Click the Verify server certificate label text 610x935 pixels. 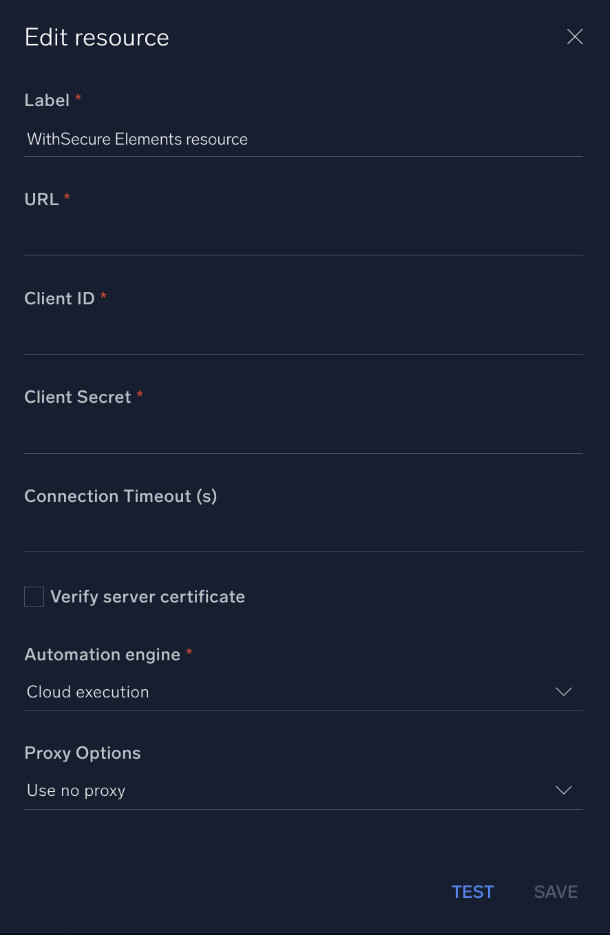click(x=147, y=596)
